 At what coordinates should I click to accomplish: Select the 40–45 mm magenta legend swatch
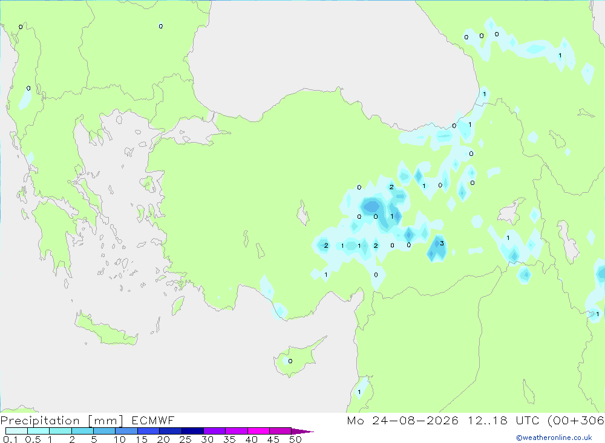[x=258, y=431]
